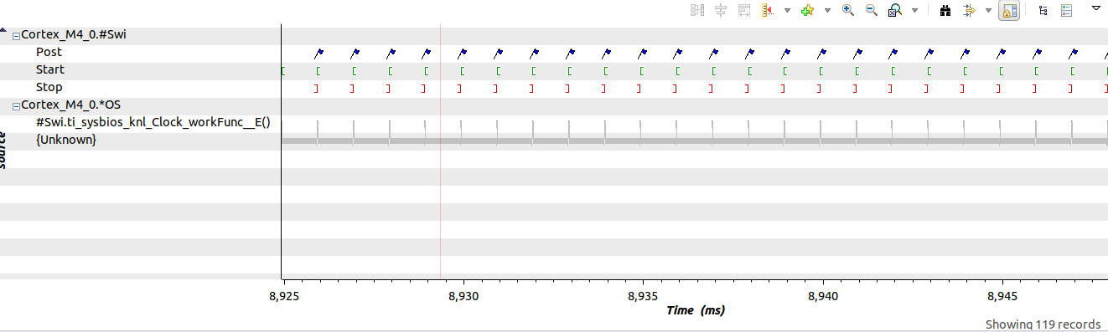Image resolution: width=1108 pixels, height=332 pixels.
Task: Collapse the Cortex_M4_0.#Swi tree node
Action: 16,35
